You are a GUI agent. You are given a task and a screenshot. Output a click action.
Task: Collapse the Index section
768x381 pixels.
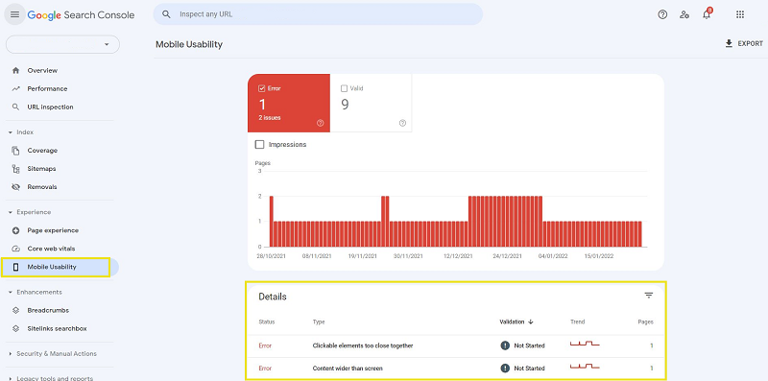(11, 132)
